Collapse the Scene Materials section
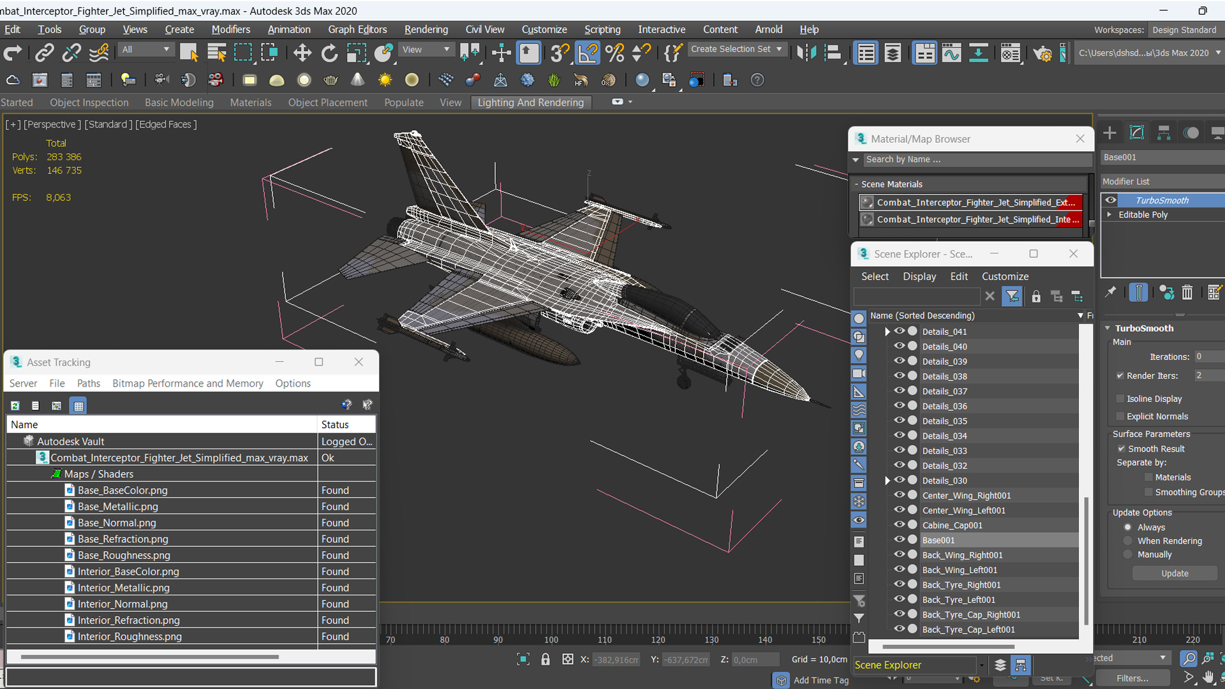Viewport: 1225px width, 689px height. click(856, 184)
